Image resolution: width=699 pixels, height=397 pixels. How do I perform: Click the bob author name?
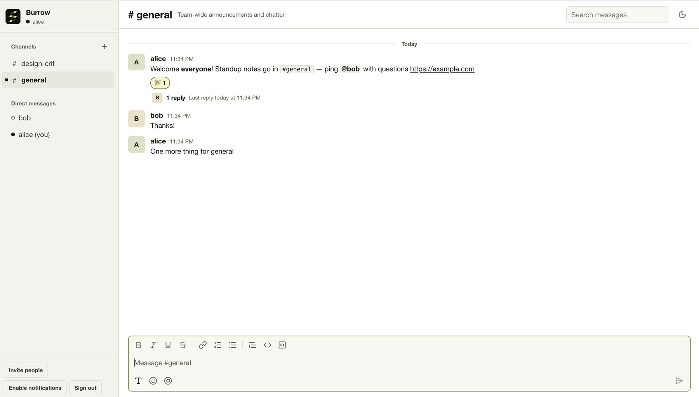tap(156, 115)
